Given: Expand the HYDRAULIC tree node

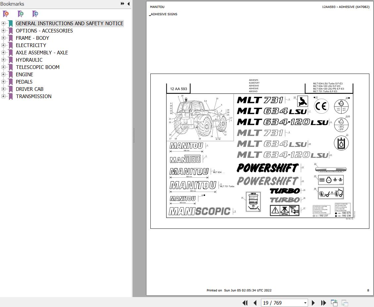Looking at the screenshot, I should (3, 60).
